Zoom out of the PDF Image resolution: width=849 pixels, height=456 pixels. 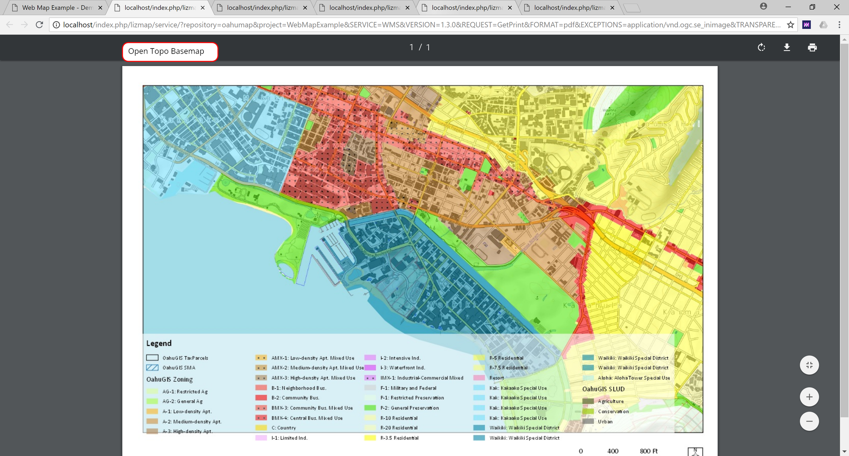[x=809, y=421]
